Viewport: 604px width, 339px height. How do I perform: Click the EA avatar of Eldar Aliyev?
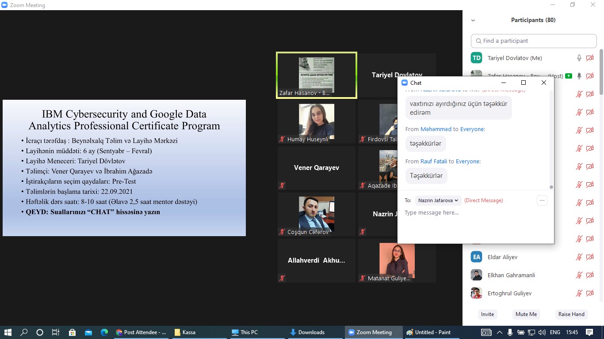point(476,257)
